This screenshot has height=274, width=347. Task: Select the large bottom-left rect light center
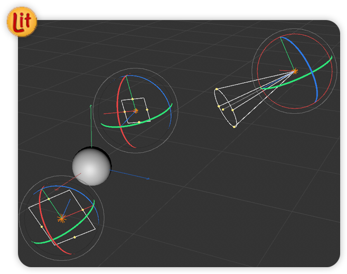tap(61, 219)
